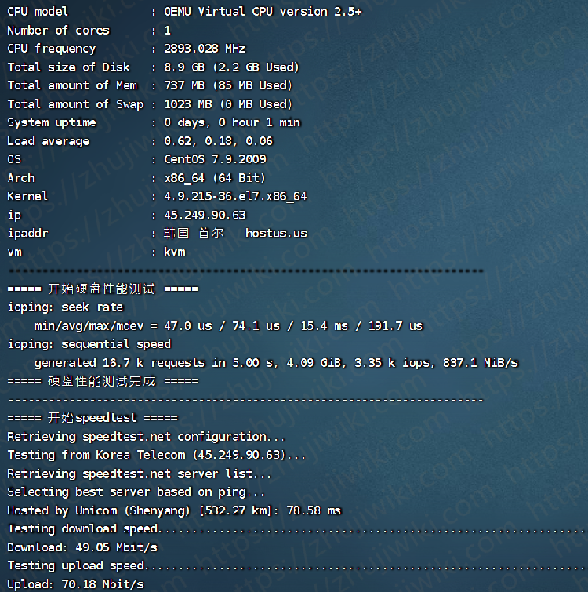Screen dimensions: 588x592
Task: Click the Download: 49.05 Mbit/s result
Action: tap(82, 547)
